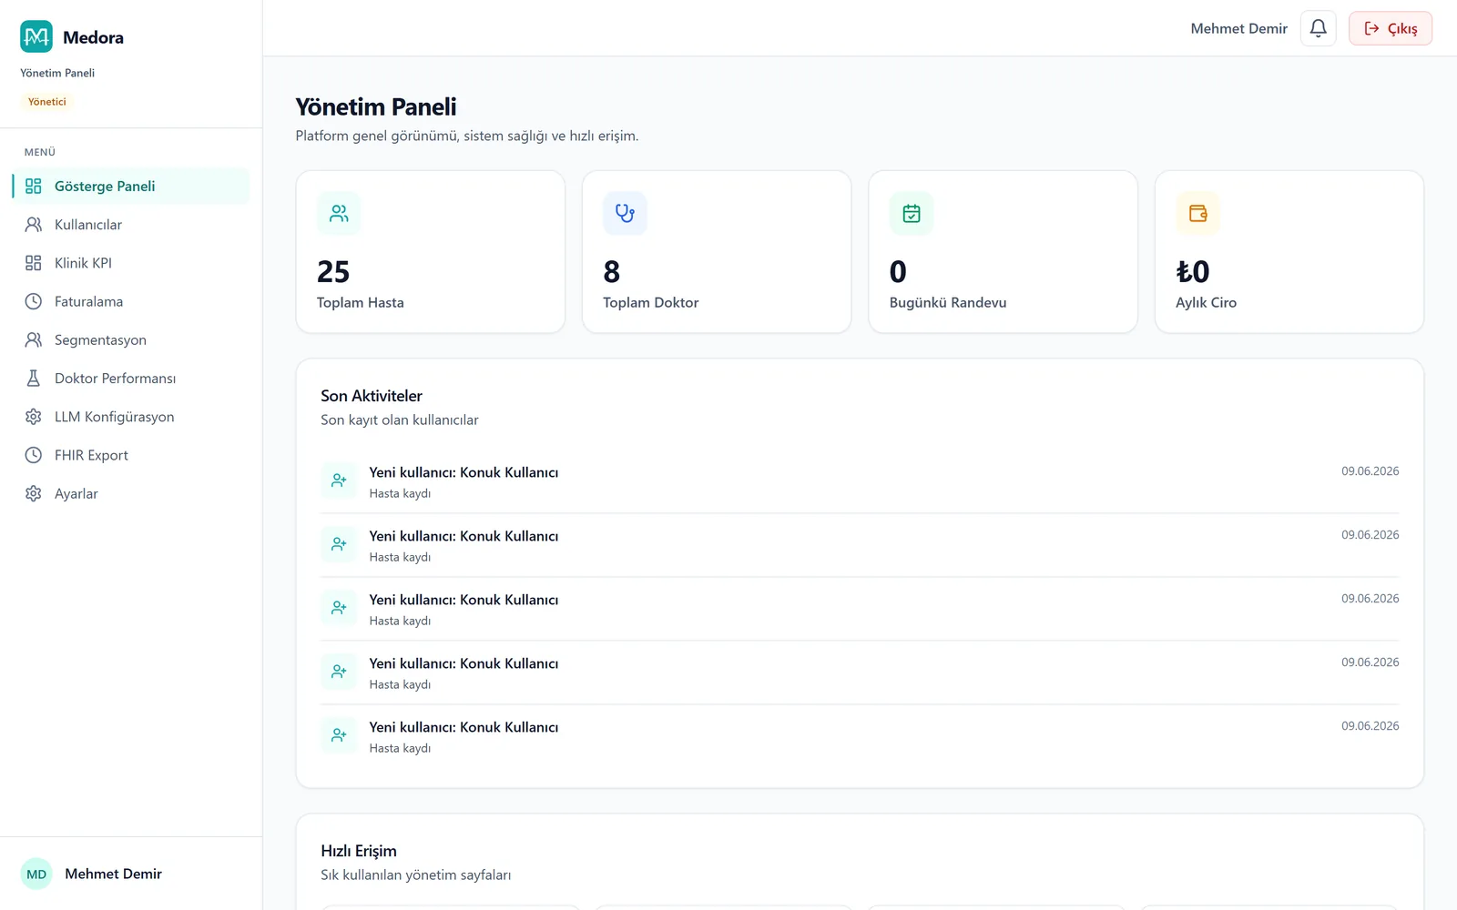
Task: Click the gear icon beside LLM Konfigürasyon
Action: click(x=34, y=416)
